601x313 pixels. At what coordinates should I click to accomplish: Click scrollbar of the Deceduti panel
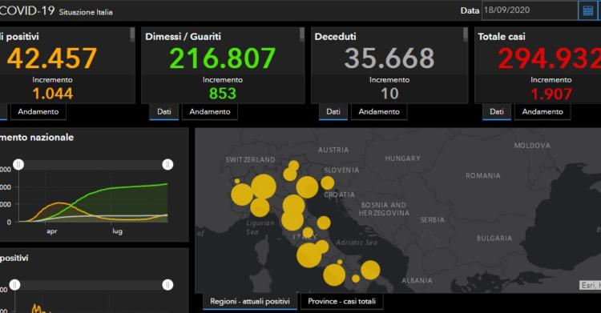coord(466,34)
